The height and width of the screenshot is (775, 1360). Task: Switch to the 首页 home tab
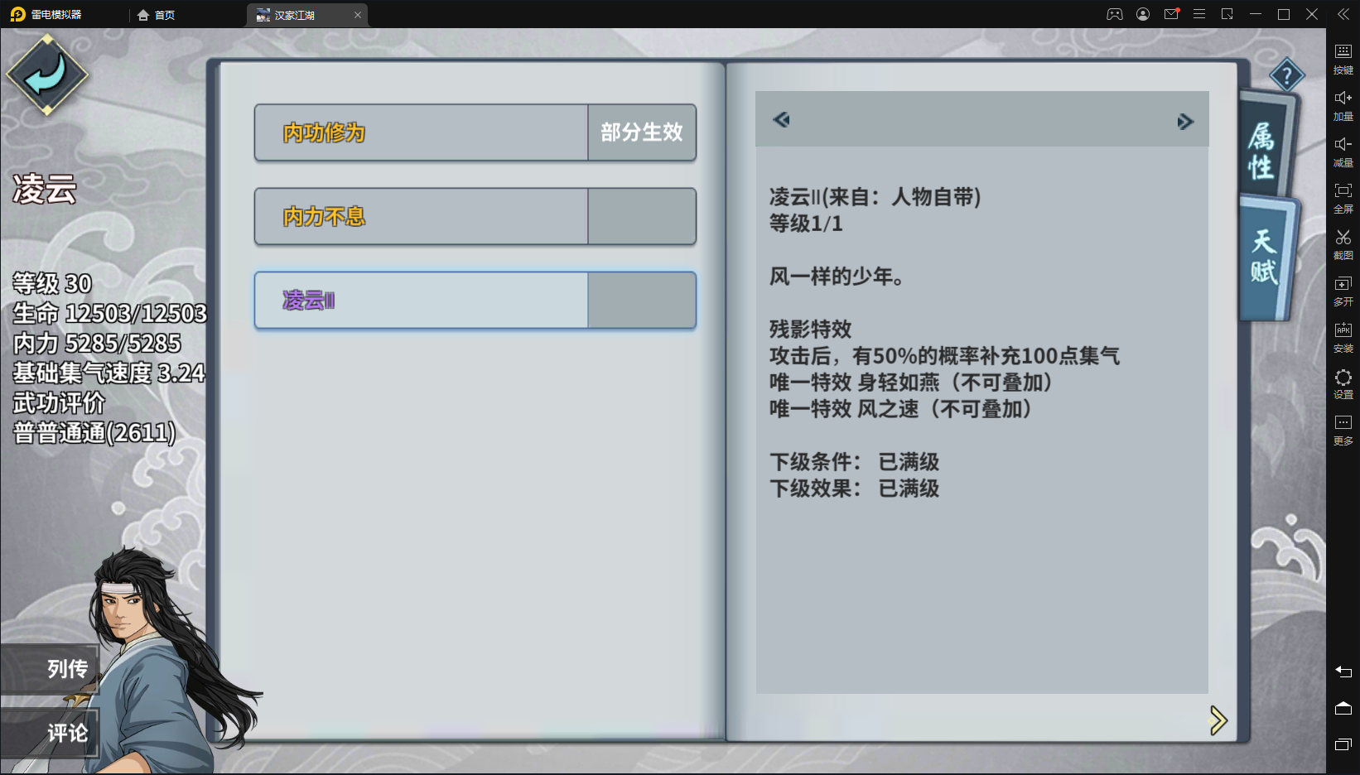[157, 15]
